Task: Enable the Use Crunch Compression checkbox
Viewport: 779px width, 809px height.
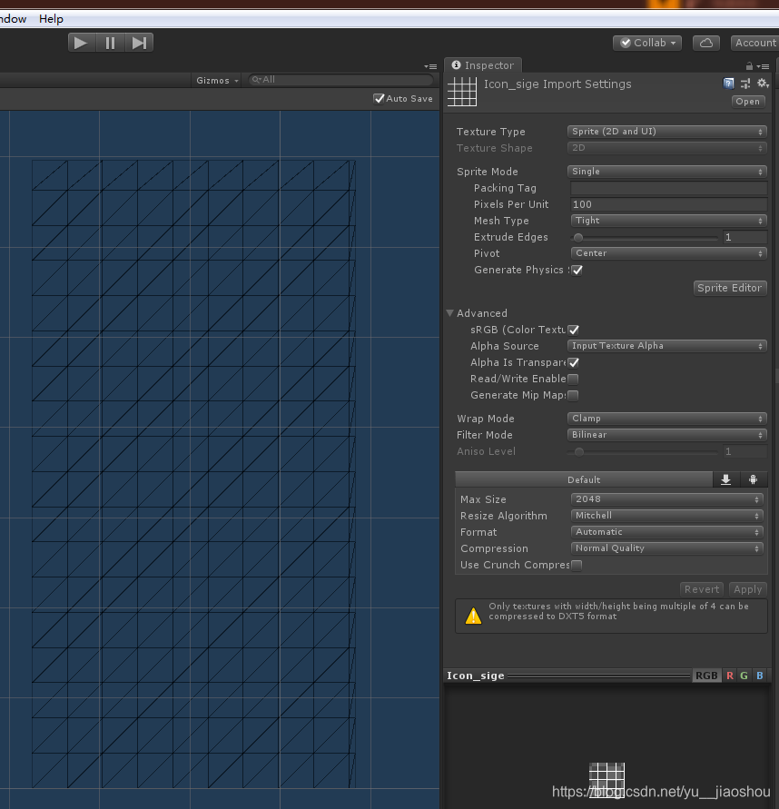Action: [x=577, y=565]
